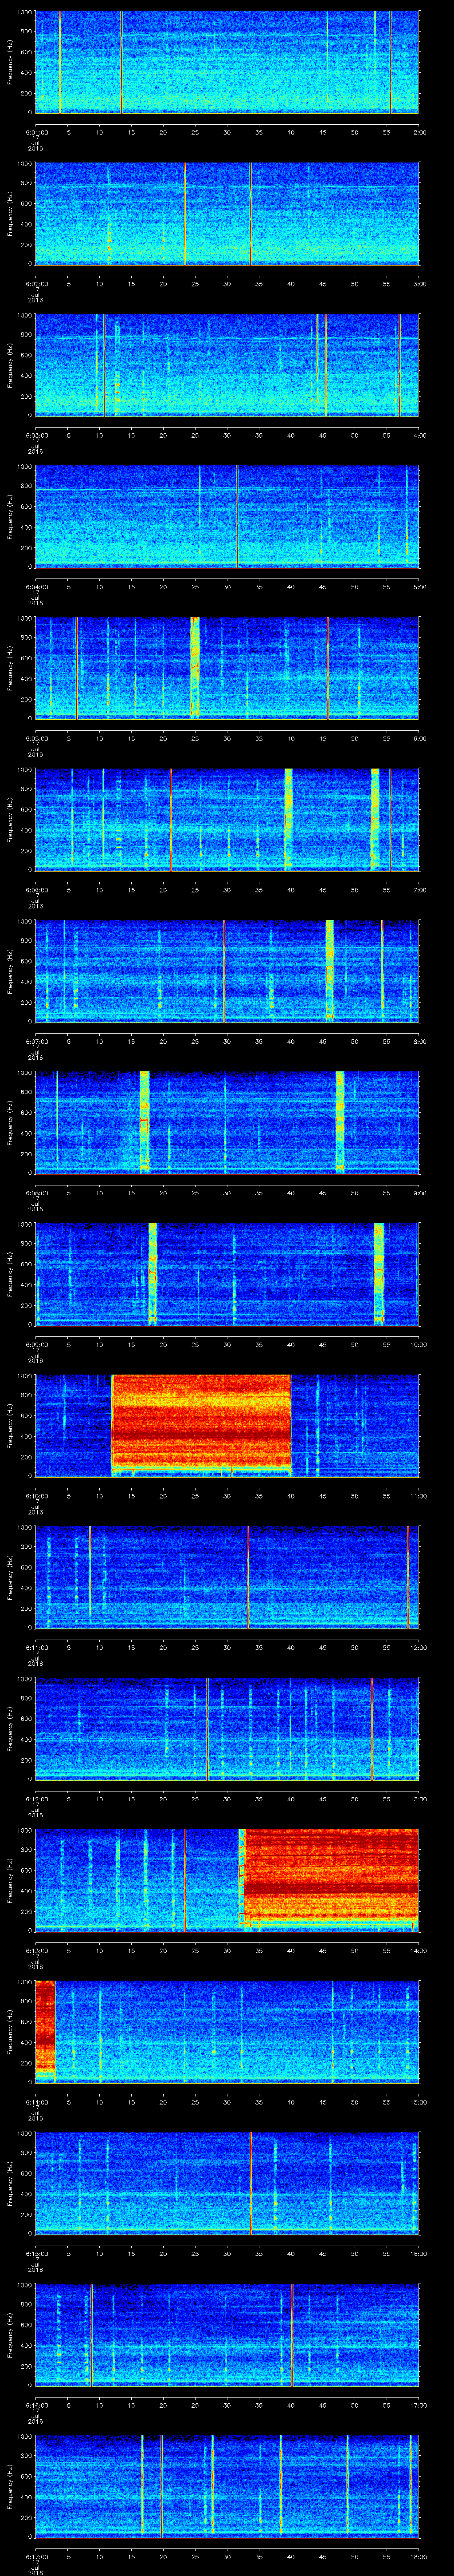The height and width of the screenshot is (2576, 454).
Task: Click the 2:00 end time label
Action: tap(419, 132)
